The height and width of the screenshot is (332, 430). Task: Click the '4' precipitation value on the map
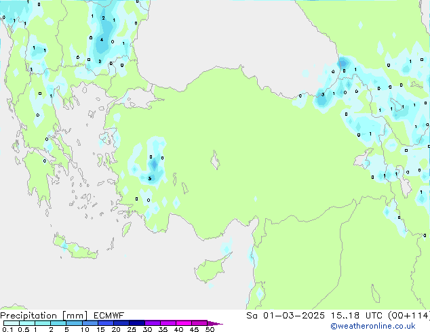[102, 40]
